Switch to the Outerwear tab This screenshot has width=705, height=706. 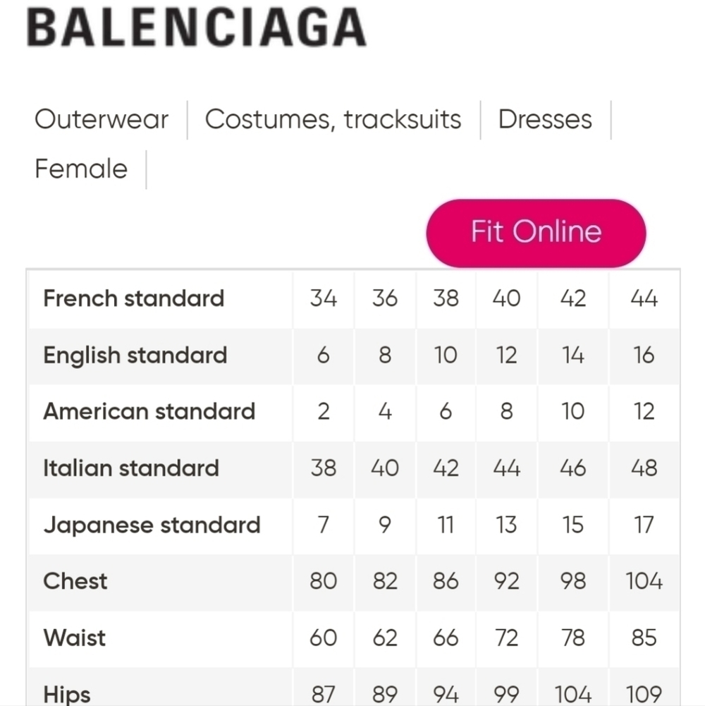tap(102, 119)
